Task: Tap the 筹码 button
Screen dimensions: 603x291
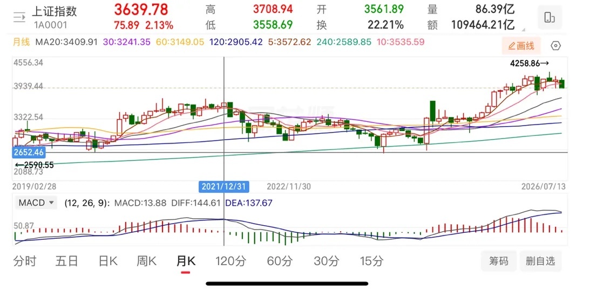Action: point(499,261)
